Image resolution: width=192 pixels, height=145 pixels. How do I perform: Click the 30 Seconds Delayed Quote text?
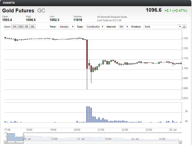[x=112, y=17]
